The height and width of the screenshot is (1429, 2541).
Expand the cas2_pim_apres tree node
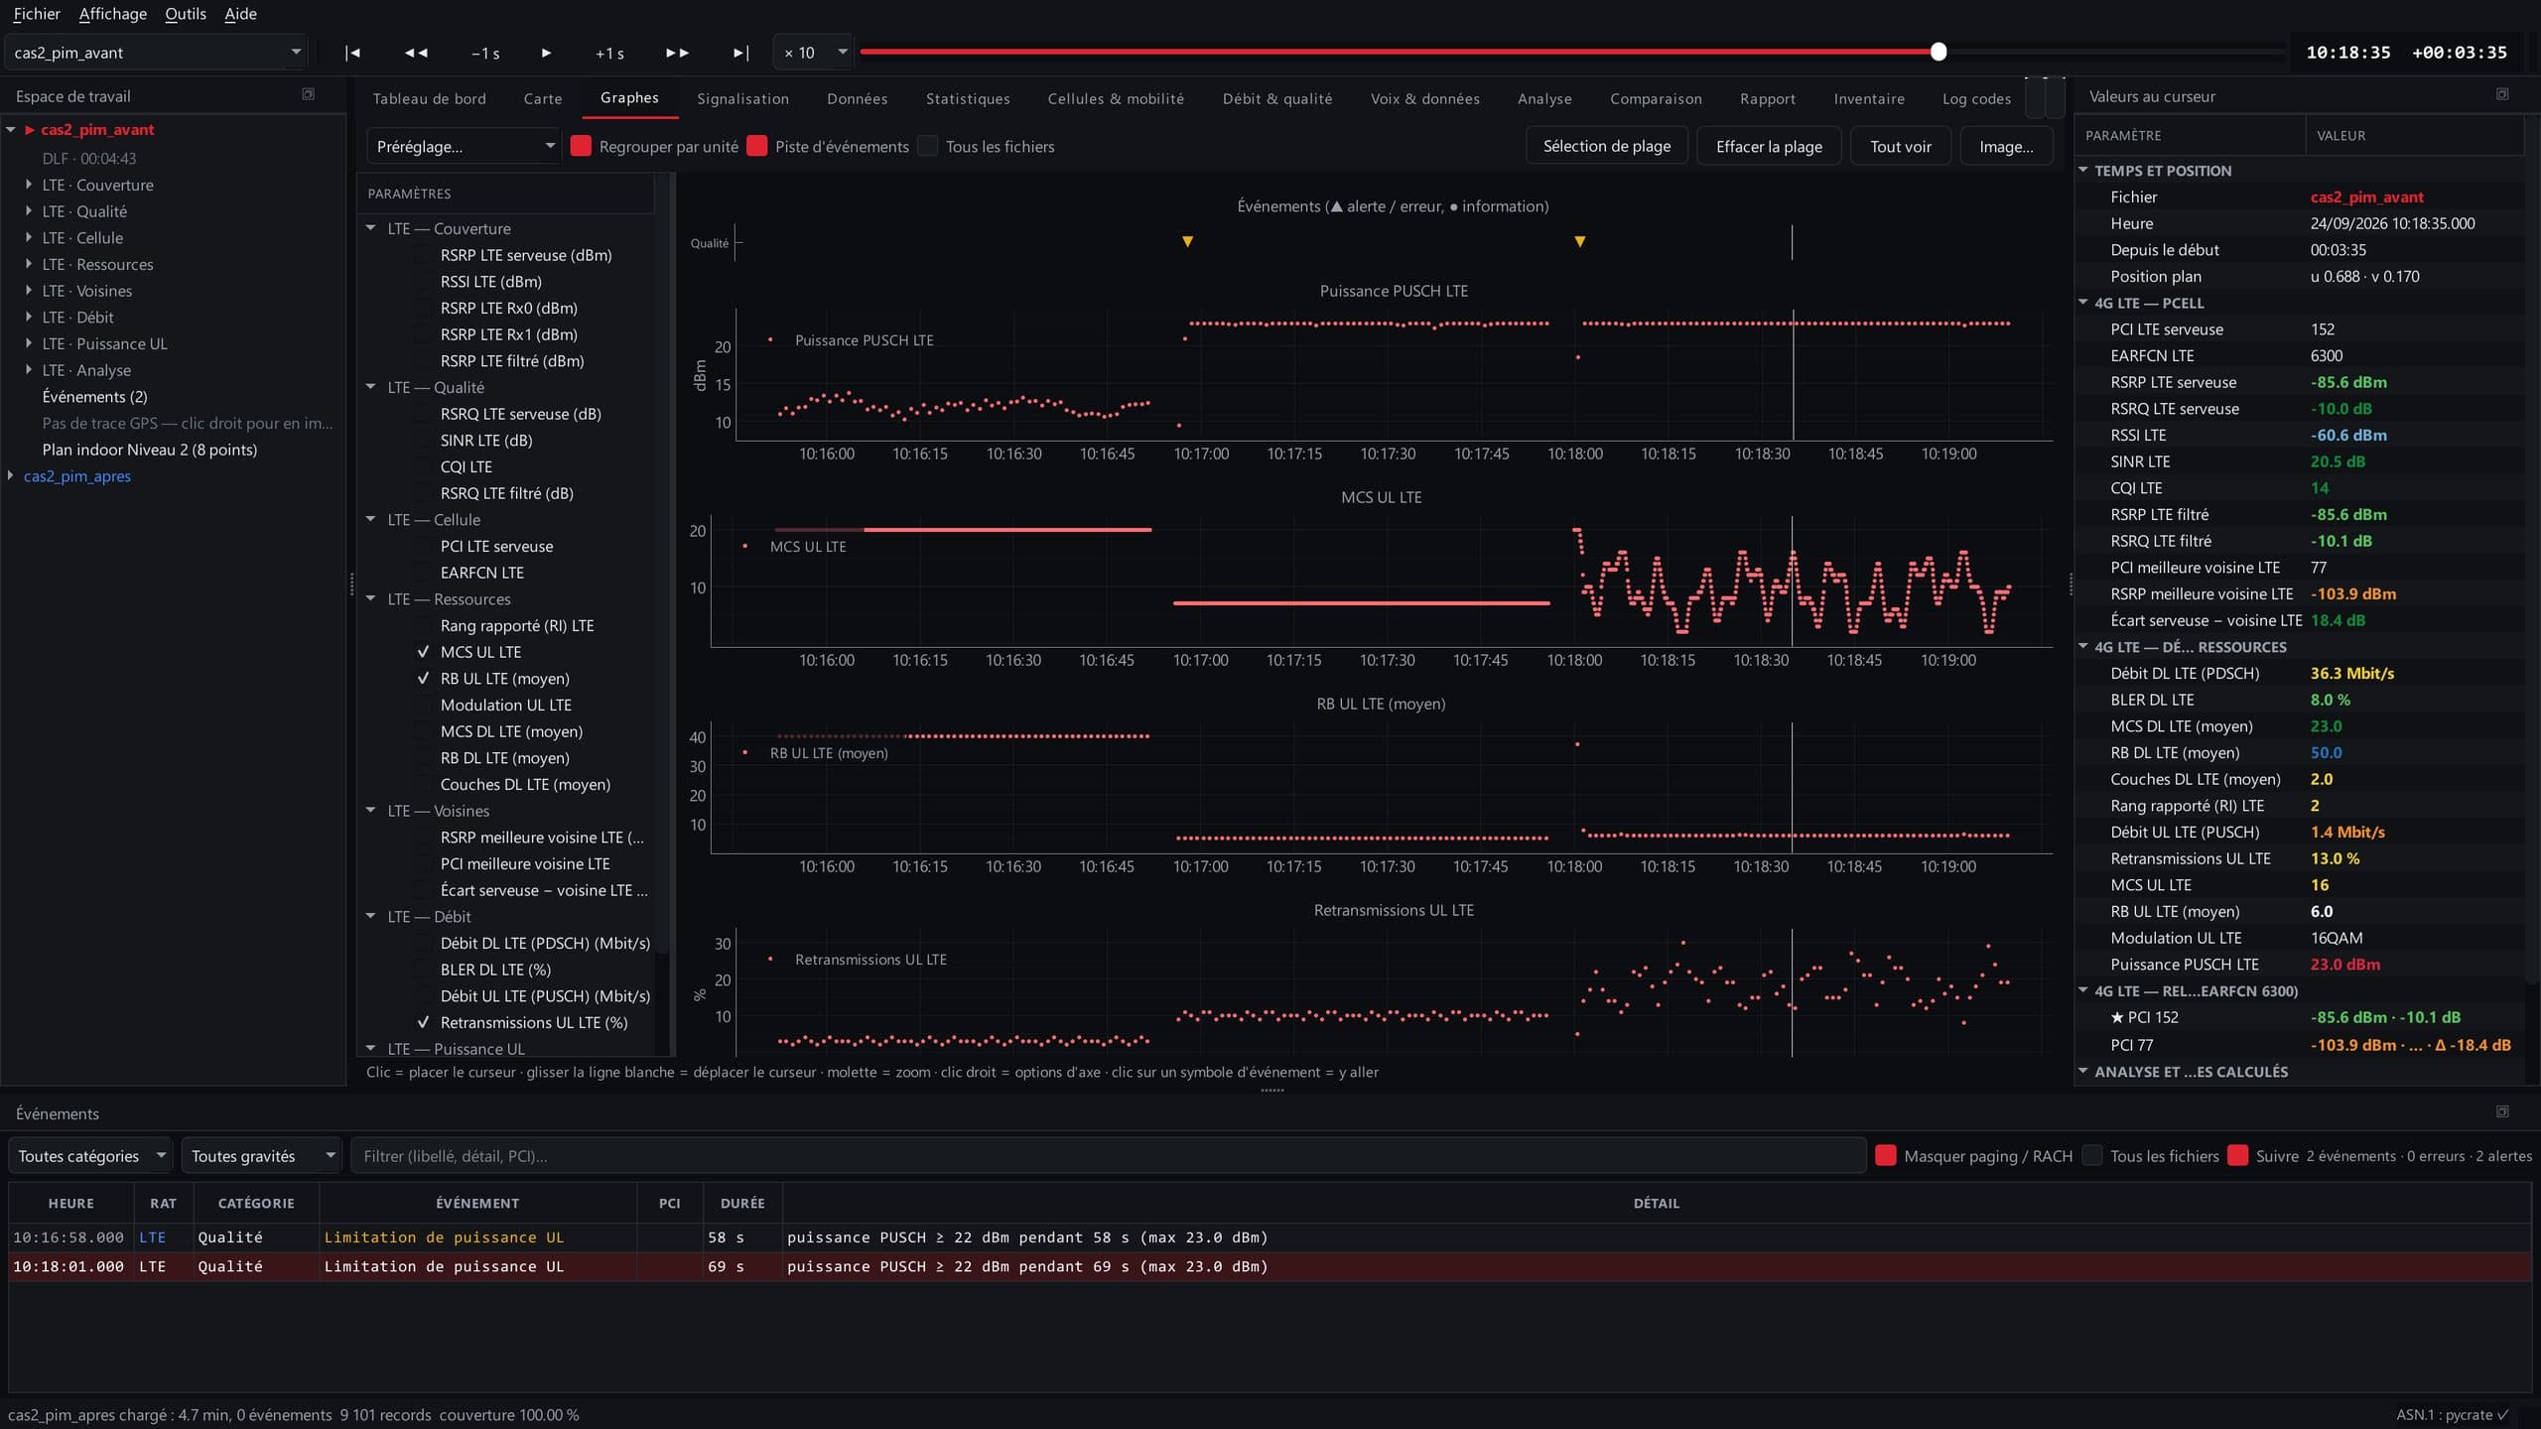11,476
